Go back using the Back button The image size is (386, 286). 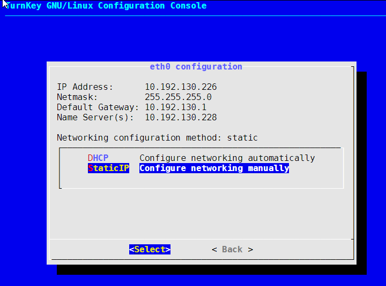coord(232,250)
